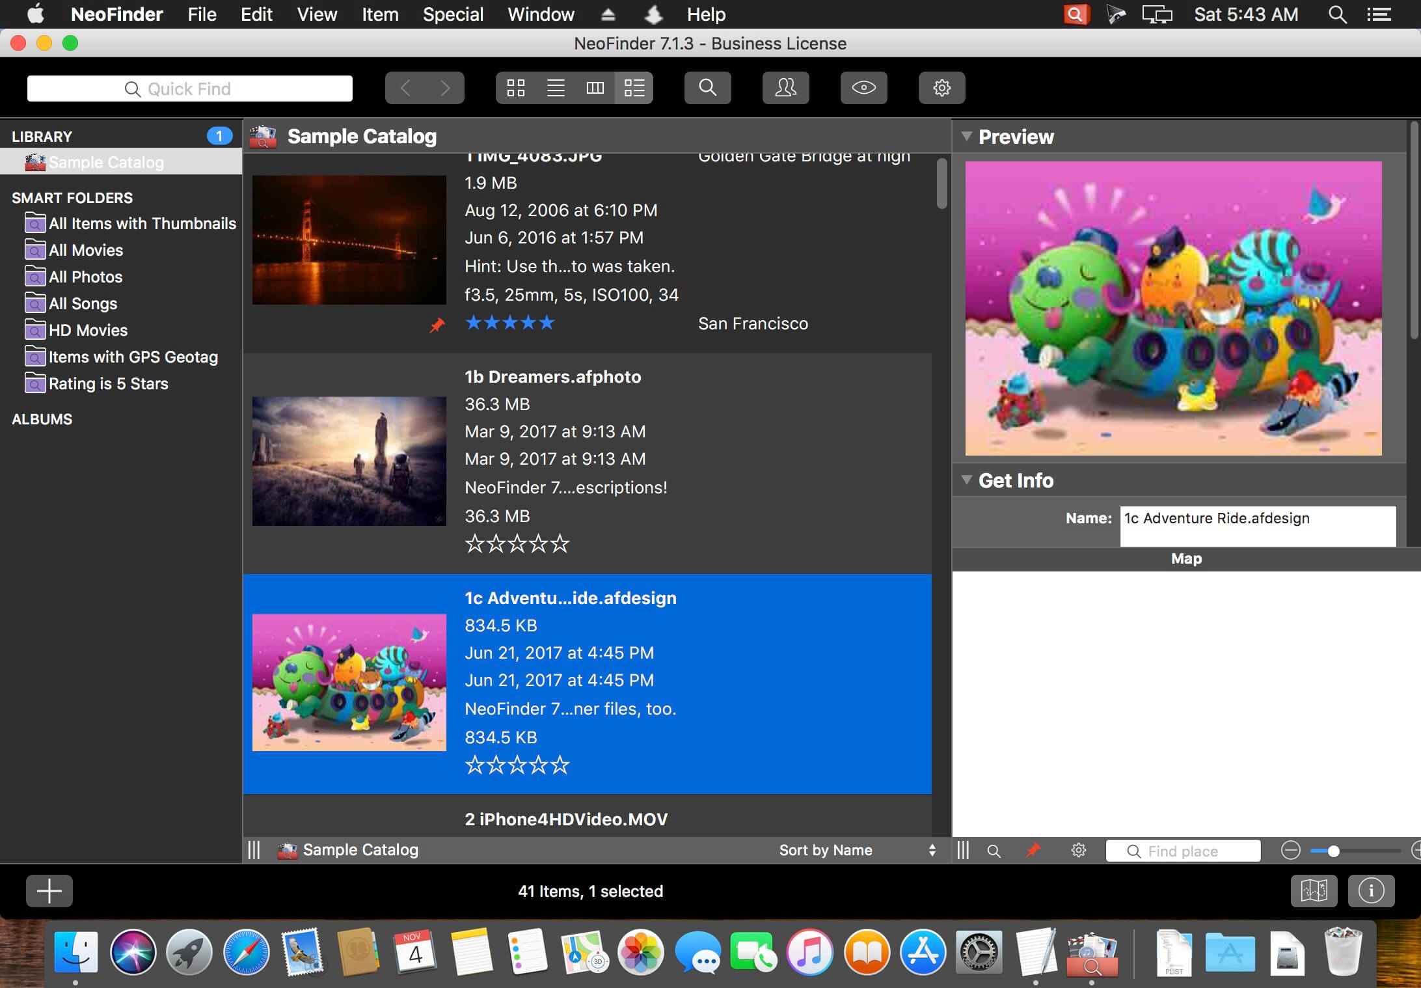Viewport: 1421px width, 988px height.
Task: Switch to column view
Action: tap(595, 88)
